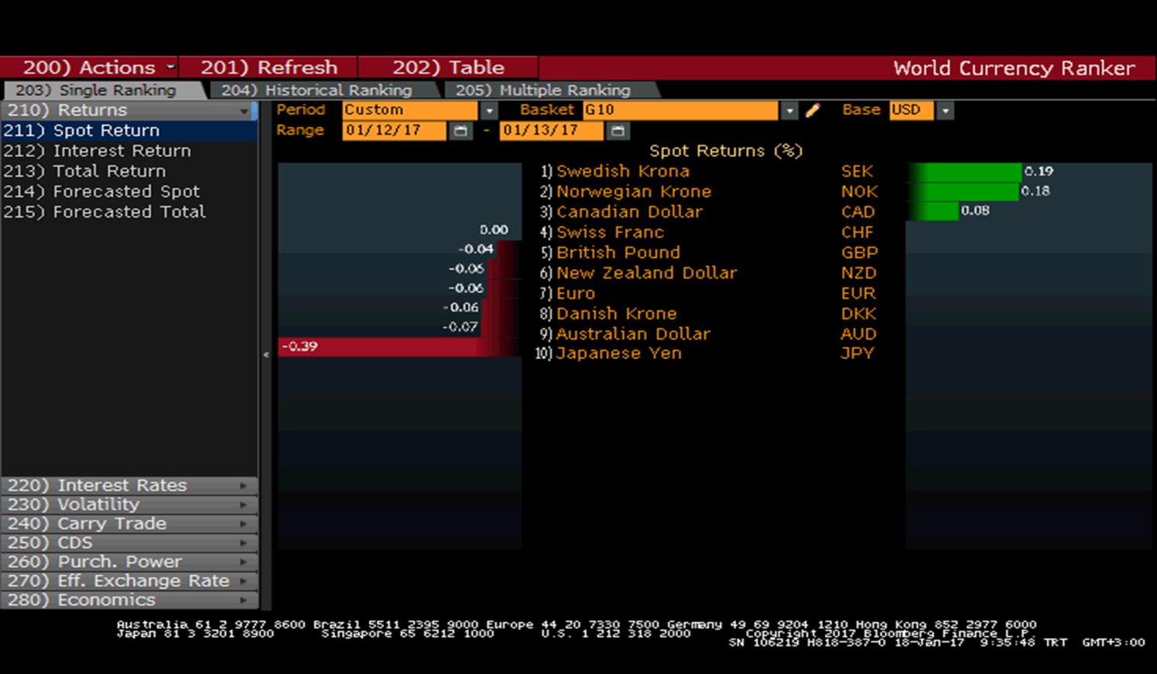Open the end date calendar picker
Image resolution: width=1157 pixels, height=674 pixels.
click(618, 131)
